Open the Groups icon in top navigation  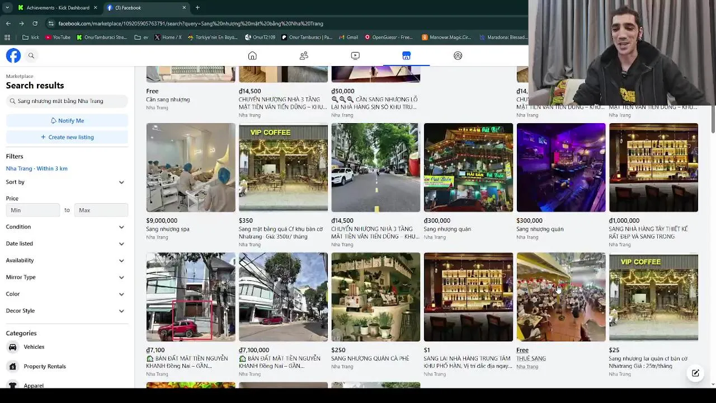tap(458, 55)
